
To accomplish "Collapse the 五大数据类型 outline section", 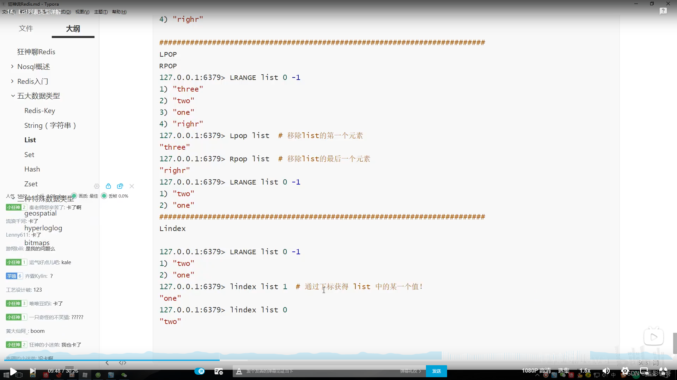I will 13,96.
